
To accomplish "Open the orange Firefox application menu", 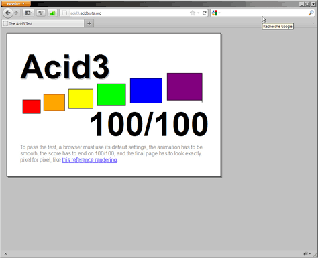I will point(16,4).
